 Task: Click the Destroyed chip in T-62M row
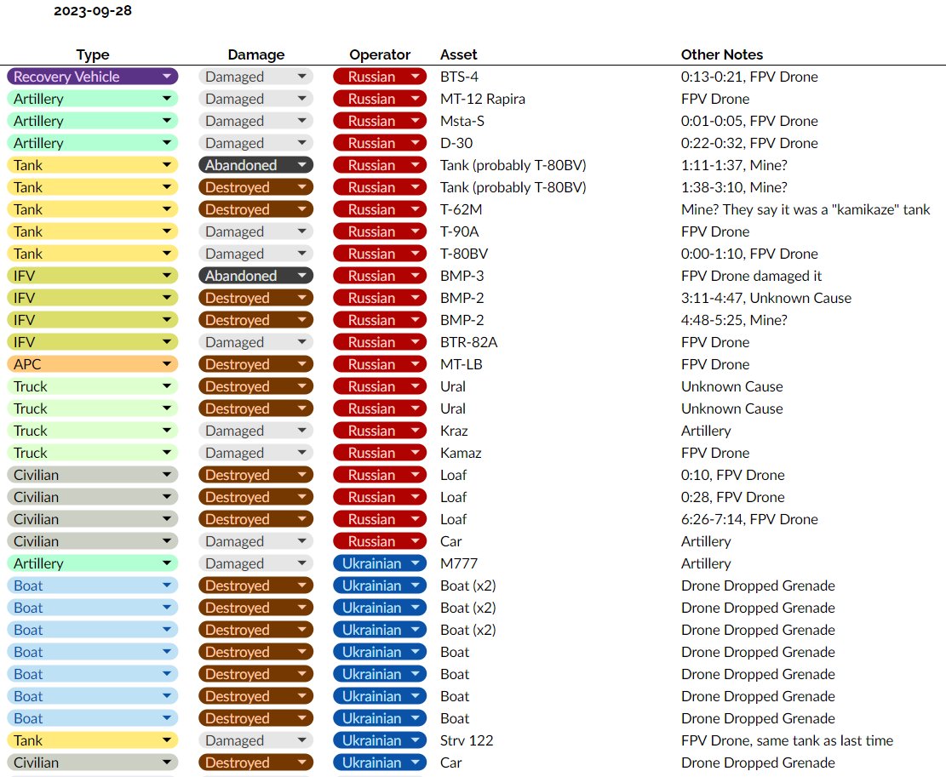coord(255,209)
